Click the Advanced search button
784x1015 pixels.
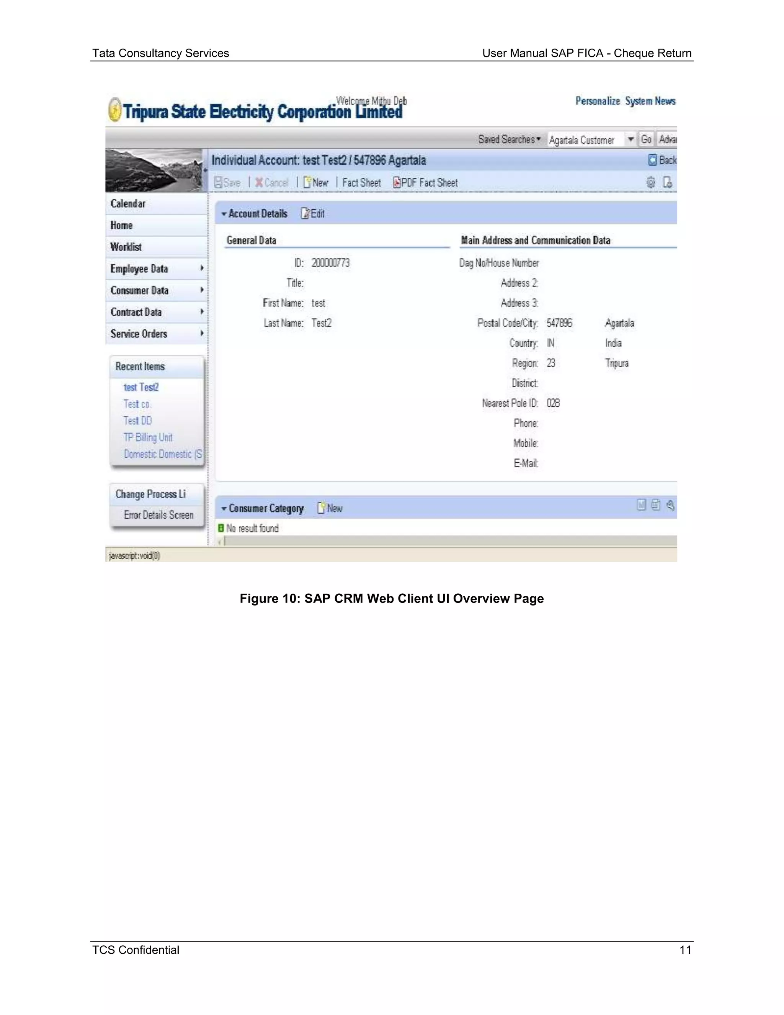(x=667, y=139)
